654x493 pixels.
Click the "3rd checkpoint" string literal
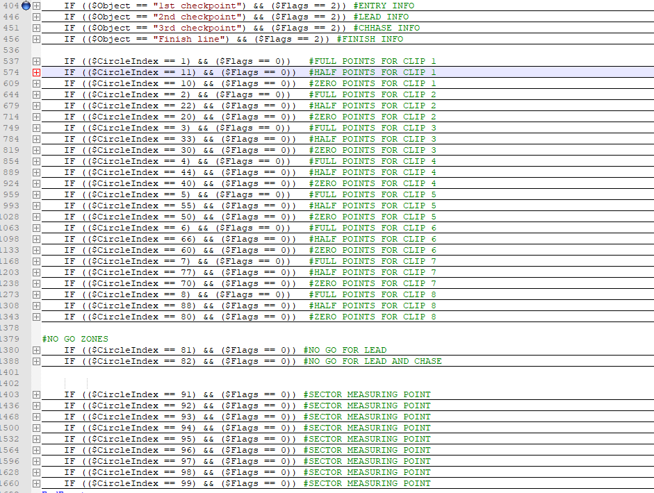pyautogui.click(x=197, y=28)
